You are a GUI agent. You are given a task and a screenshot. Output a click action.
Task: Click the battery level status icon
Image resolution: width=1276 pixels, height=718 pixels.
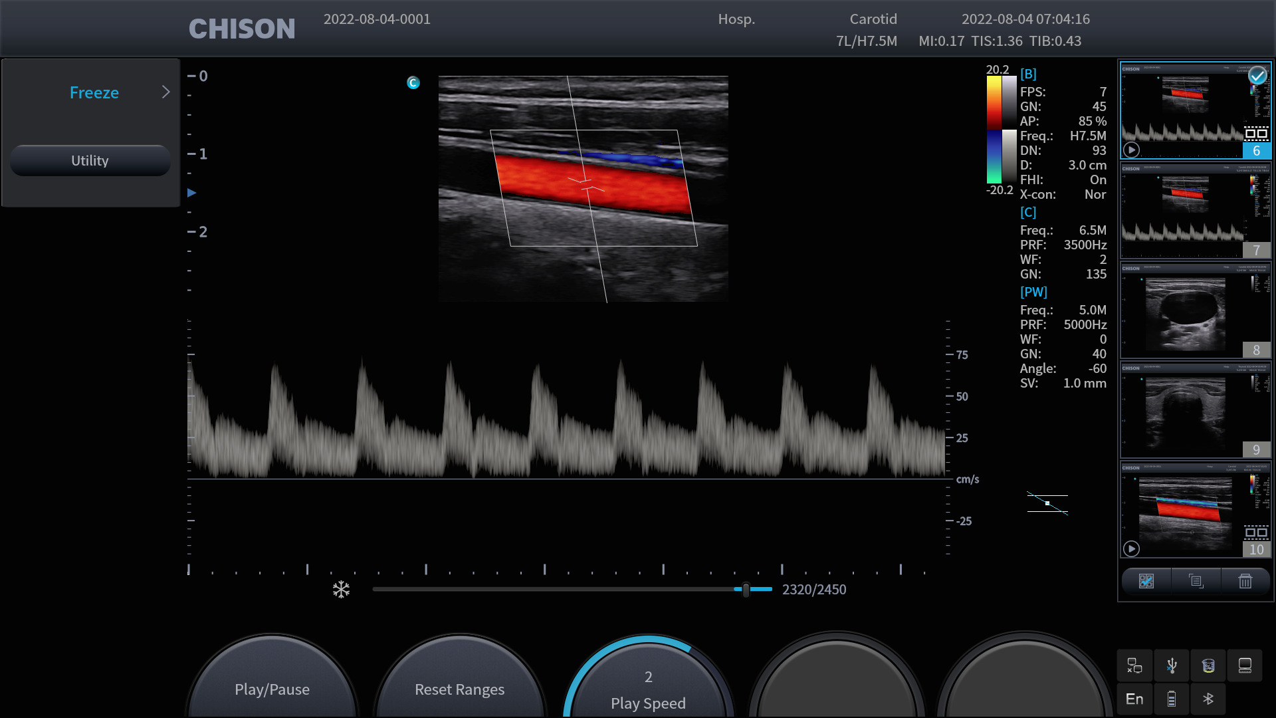tap(1172, 699)
